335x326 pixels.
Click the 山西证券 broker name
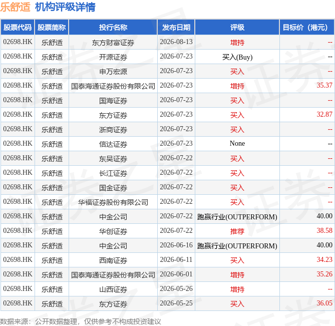pyautogui.click(x=113, y=289)
